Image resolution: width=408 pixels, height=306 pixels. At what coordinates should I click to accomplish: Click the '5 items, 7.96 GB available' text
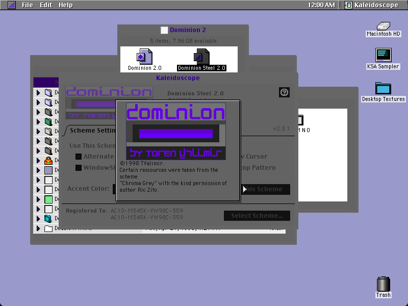tap(183, 41)
